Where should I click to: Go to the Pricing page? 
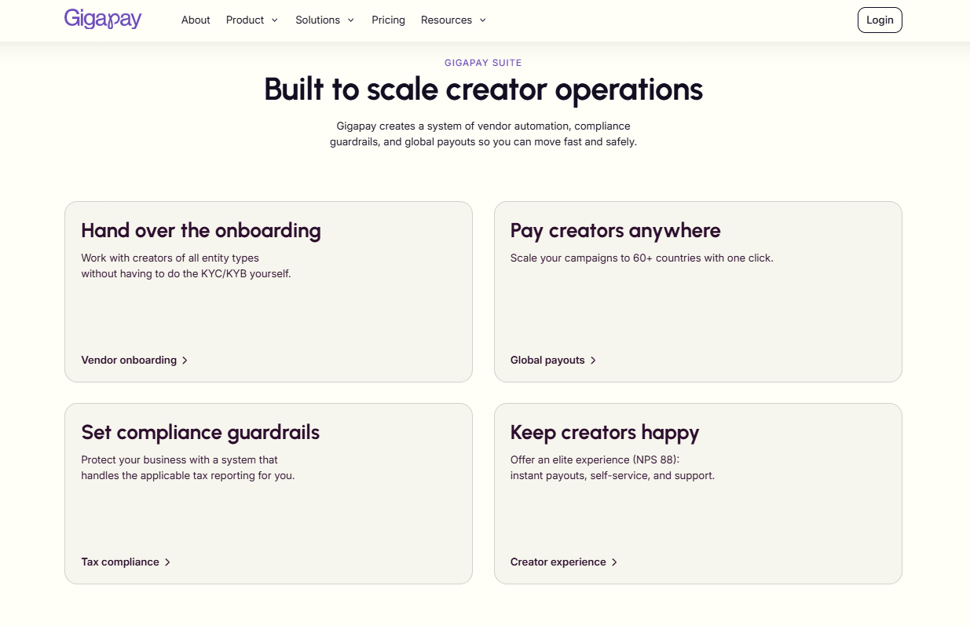click(388, 20)
